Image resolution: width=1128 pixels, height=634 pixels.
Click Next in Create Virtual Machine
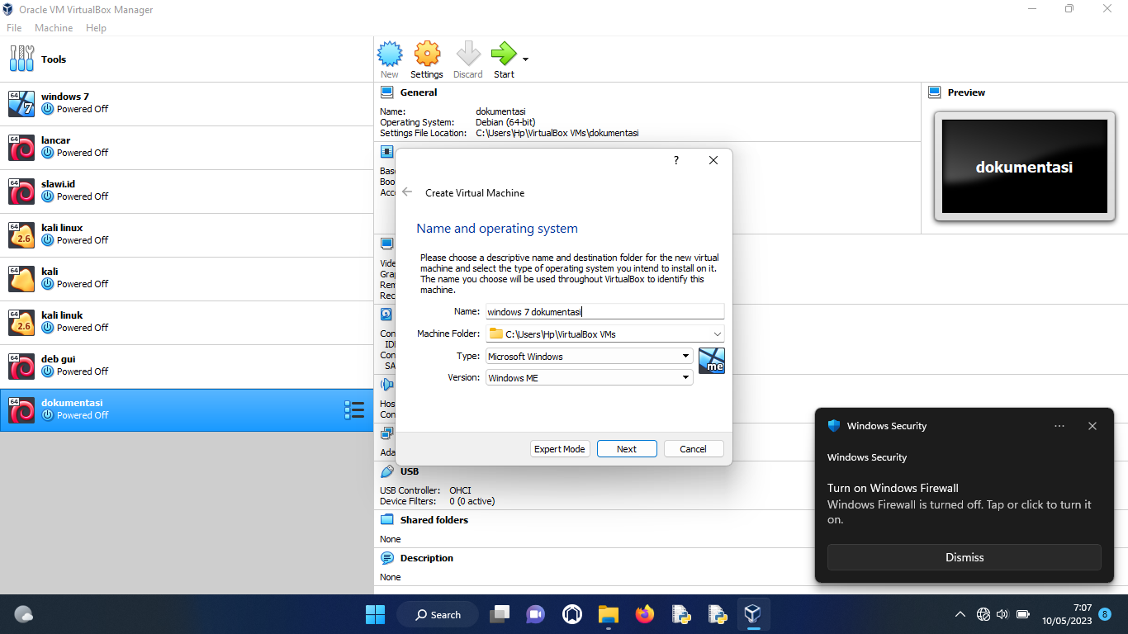[627, 449]
